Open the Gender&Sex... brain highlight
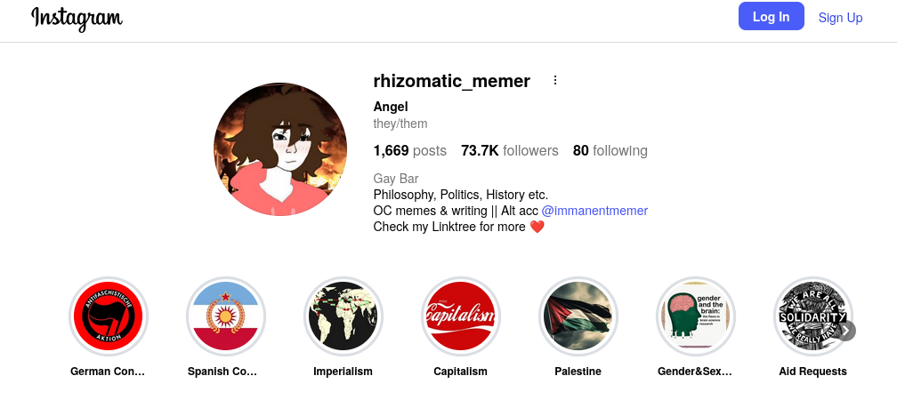Screen dimensions: 897x408 click(695, 316)
